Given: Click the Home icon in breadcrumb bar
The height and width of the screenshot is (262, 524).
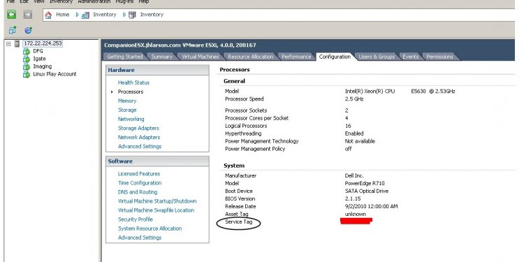Looking at the screenshot, I should 48,15.
